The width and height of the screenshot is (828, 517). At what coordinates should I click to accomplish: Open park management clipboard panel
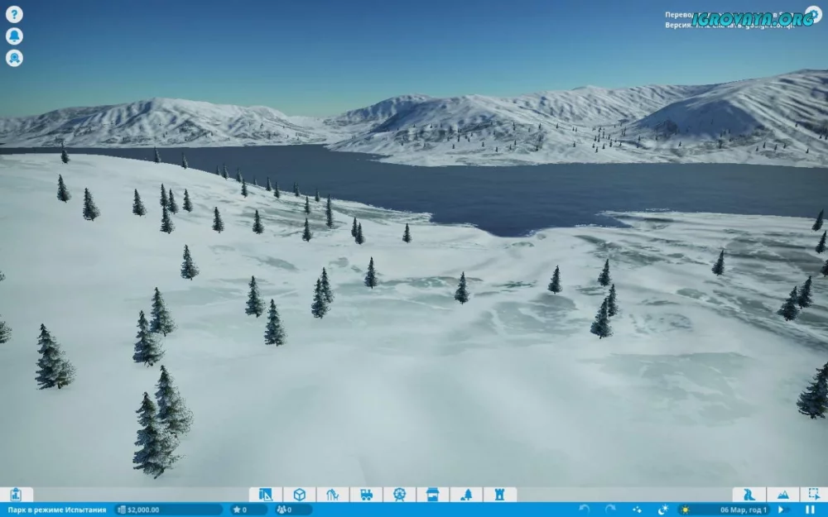16,495
